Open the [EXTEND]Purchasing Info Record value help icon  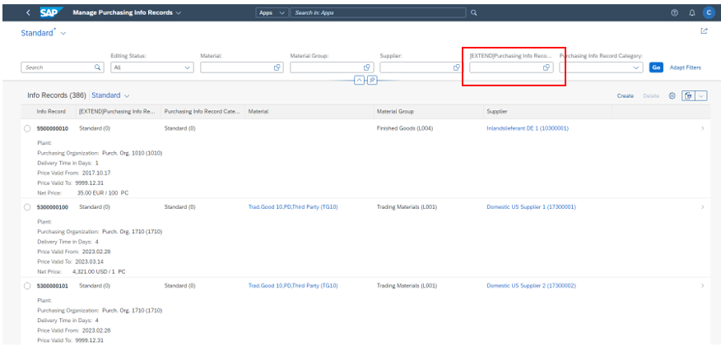coord(547,67)
